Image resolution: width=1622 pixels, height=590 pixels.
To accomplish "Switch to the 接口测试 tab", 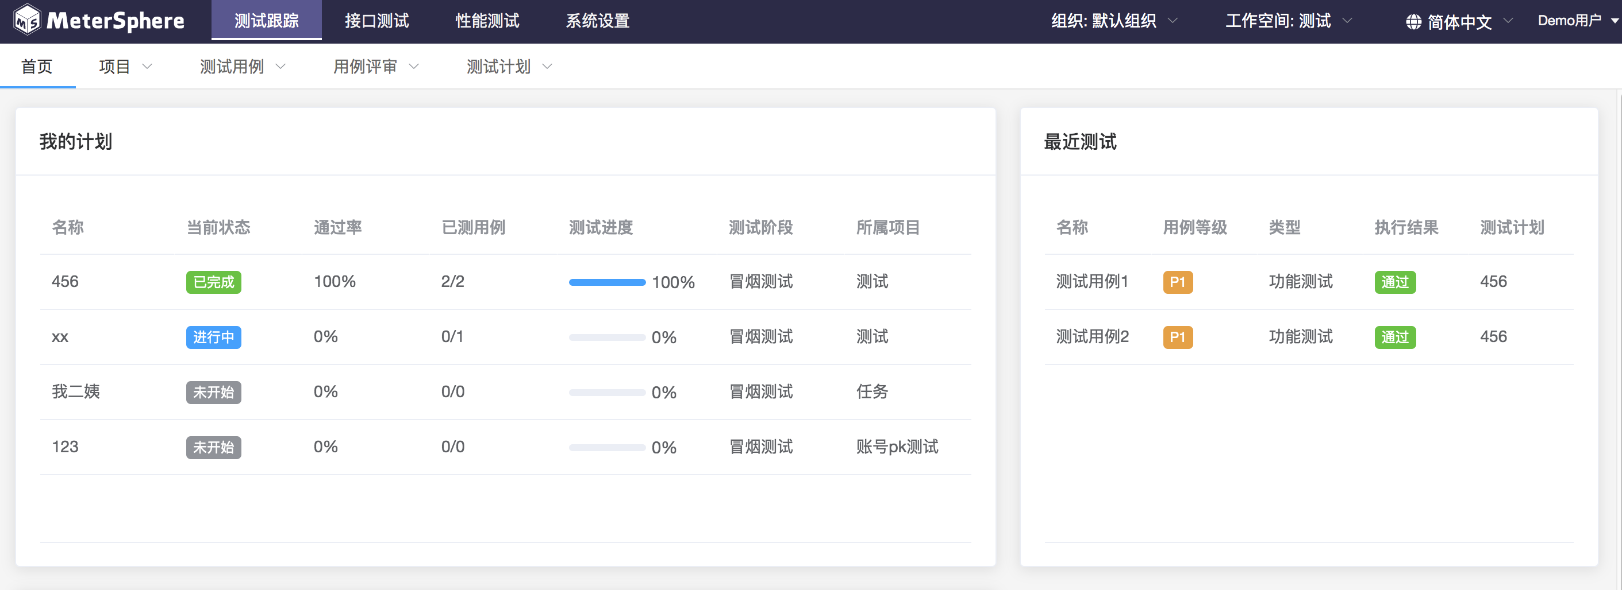I will coord(376,21).
